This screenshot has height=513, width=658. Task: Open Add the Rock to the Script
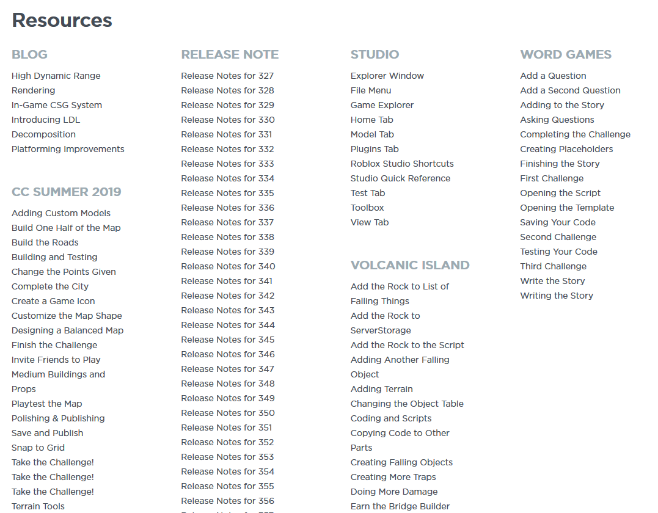pos(408,345)
